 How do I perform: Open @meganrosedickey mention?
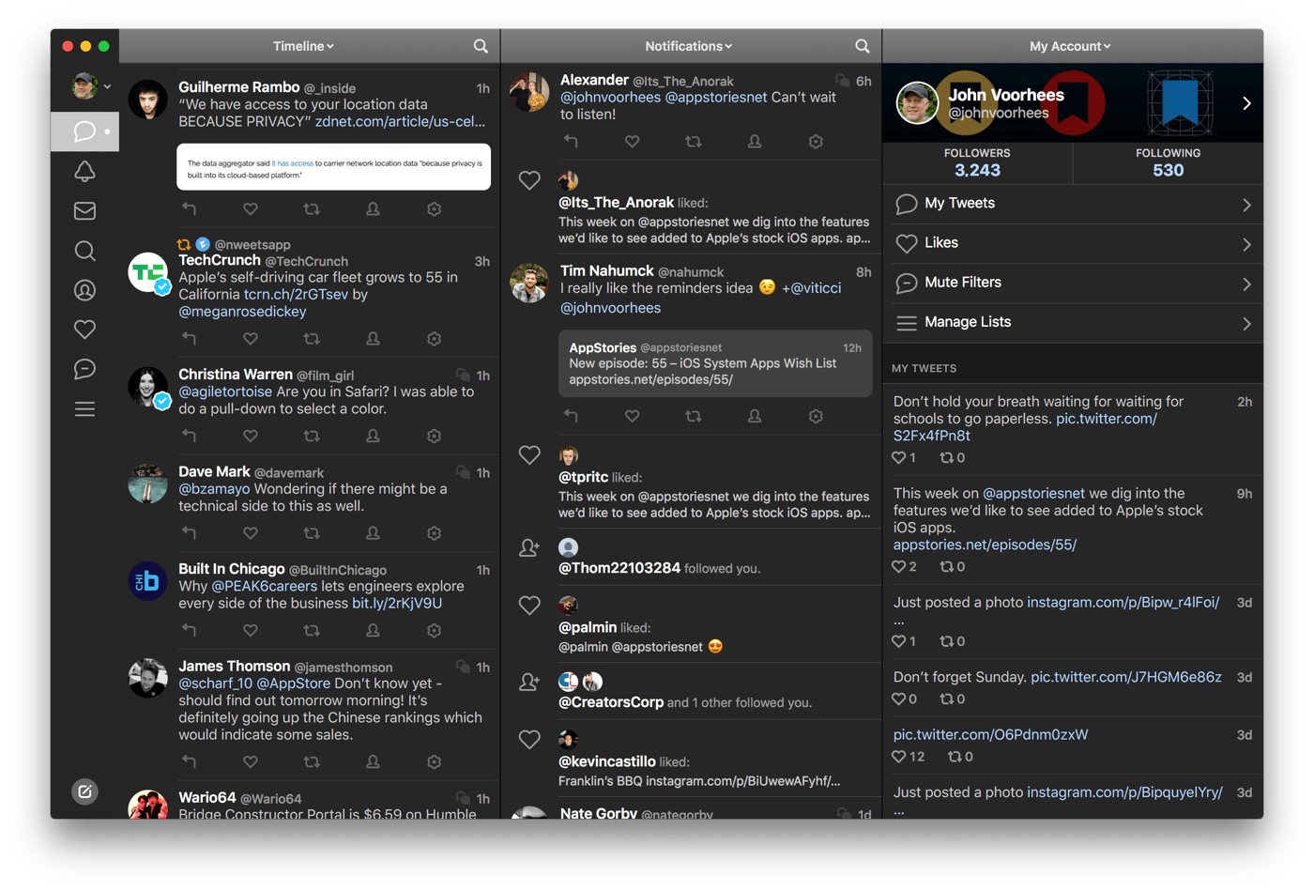(x=242, y=311)
